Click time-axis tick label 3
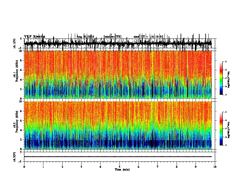 pyautogui.click(x=81, y=167)
